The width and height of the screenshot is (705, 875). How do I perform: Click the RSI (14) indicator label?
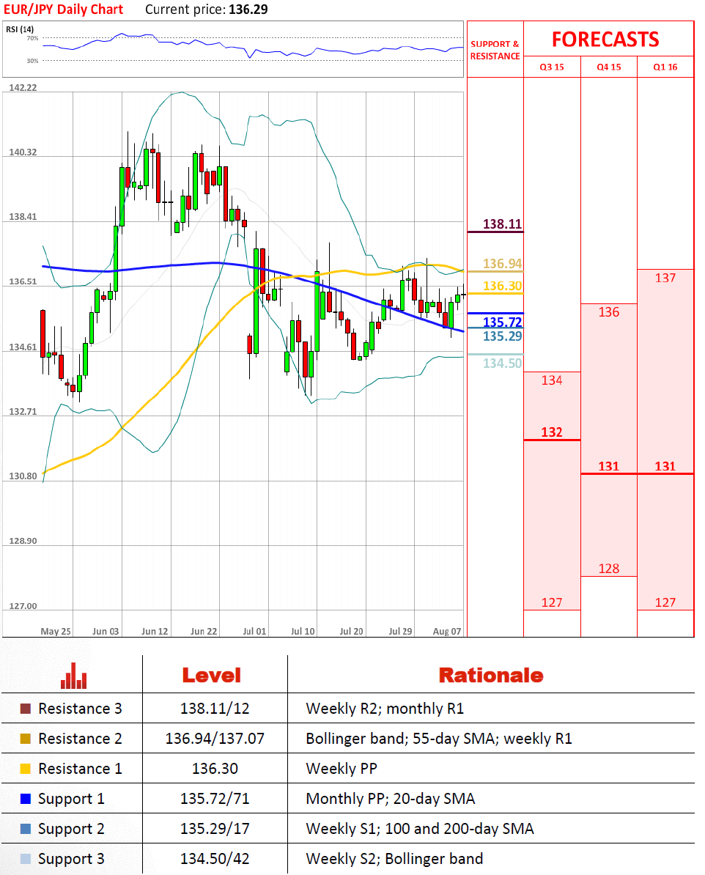(x=20, y=29)
